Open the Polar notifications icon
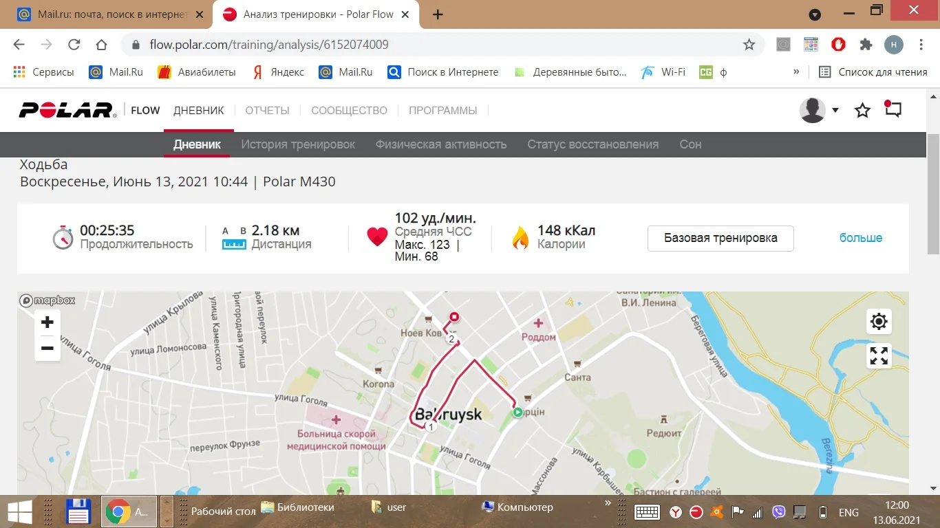Viewport: 940px width, 528px height. pyautogui.click(x=893, y=109)
